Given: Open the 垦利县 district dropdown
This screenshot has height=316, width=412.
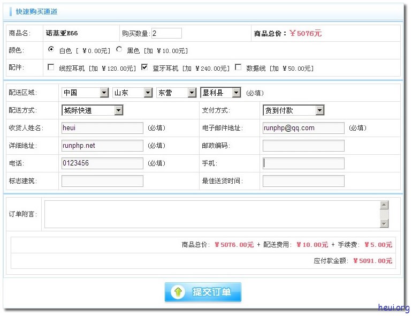Looking at the screenshot, I should click(x=220, y=93).
